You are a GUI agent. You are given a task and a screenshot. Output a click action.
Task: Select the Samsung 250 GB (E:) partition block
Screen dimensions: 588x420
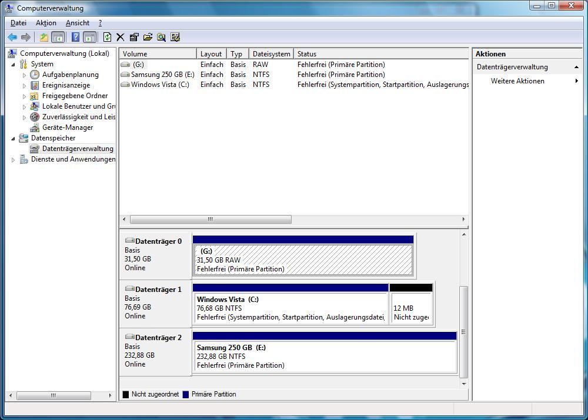coord(325,352)
